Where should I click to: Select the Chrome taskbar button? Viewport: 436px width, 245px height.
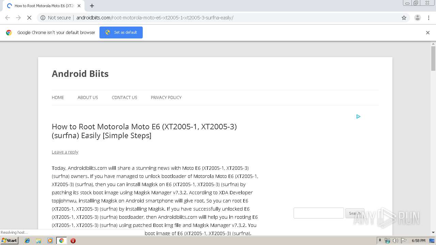tap(61, 241)
